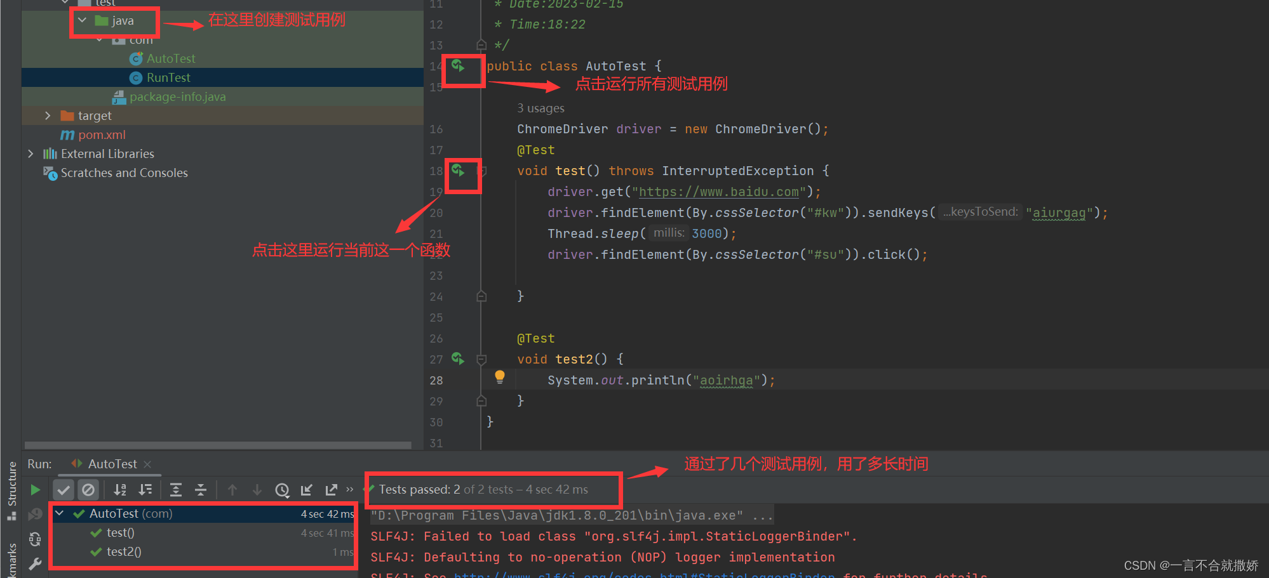Click the run gutter icon beside test2() method
The width and height of the screenshot is (1269, 578).
[458, 358]
